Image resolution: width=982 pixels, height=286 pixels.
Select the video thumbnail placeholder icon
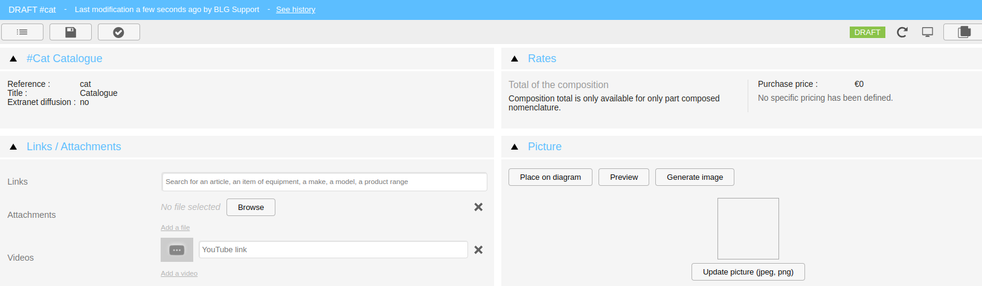click(x=177, y=250)
